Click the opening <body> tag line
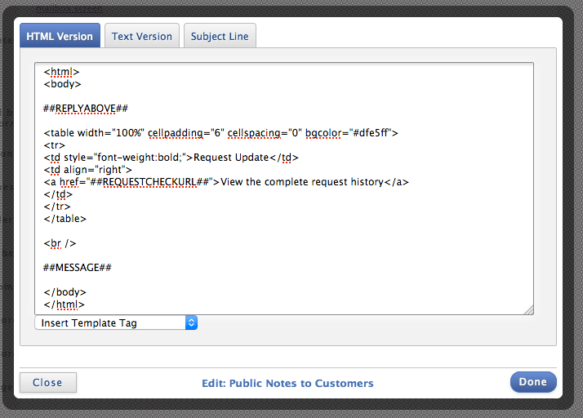583x418 pixels. 62,84
